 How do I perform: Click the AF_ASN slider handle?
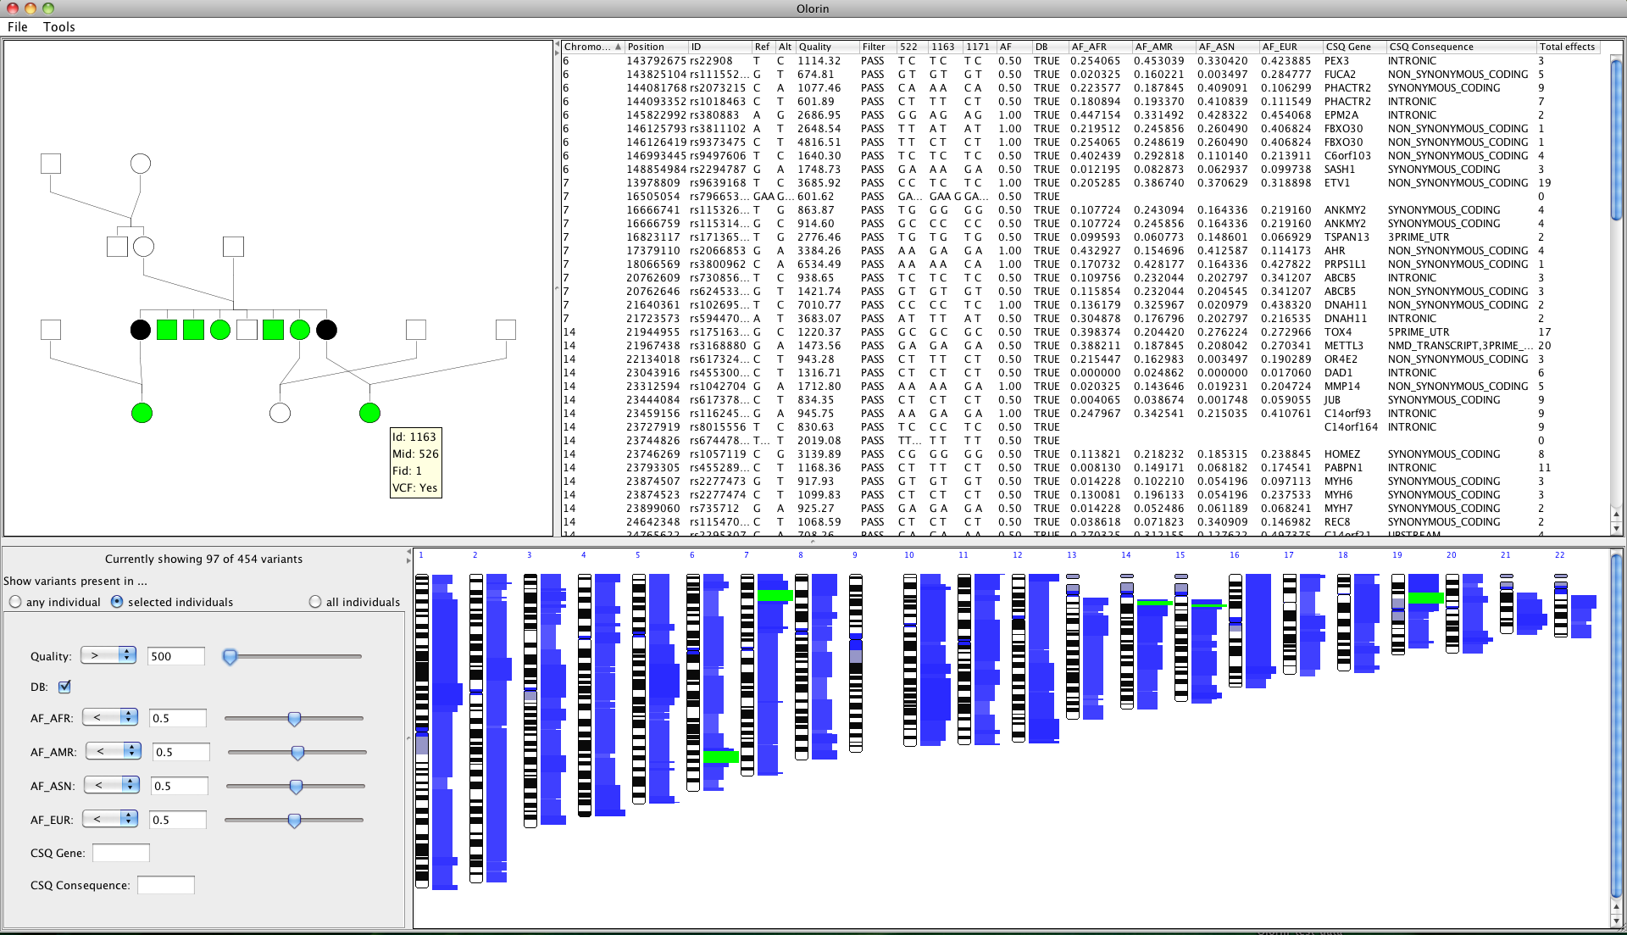point(296,787)
